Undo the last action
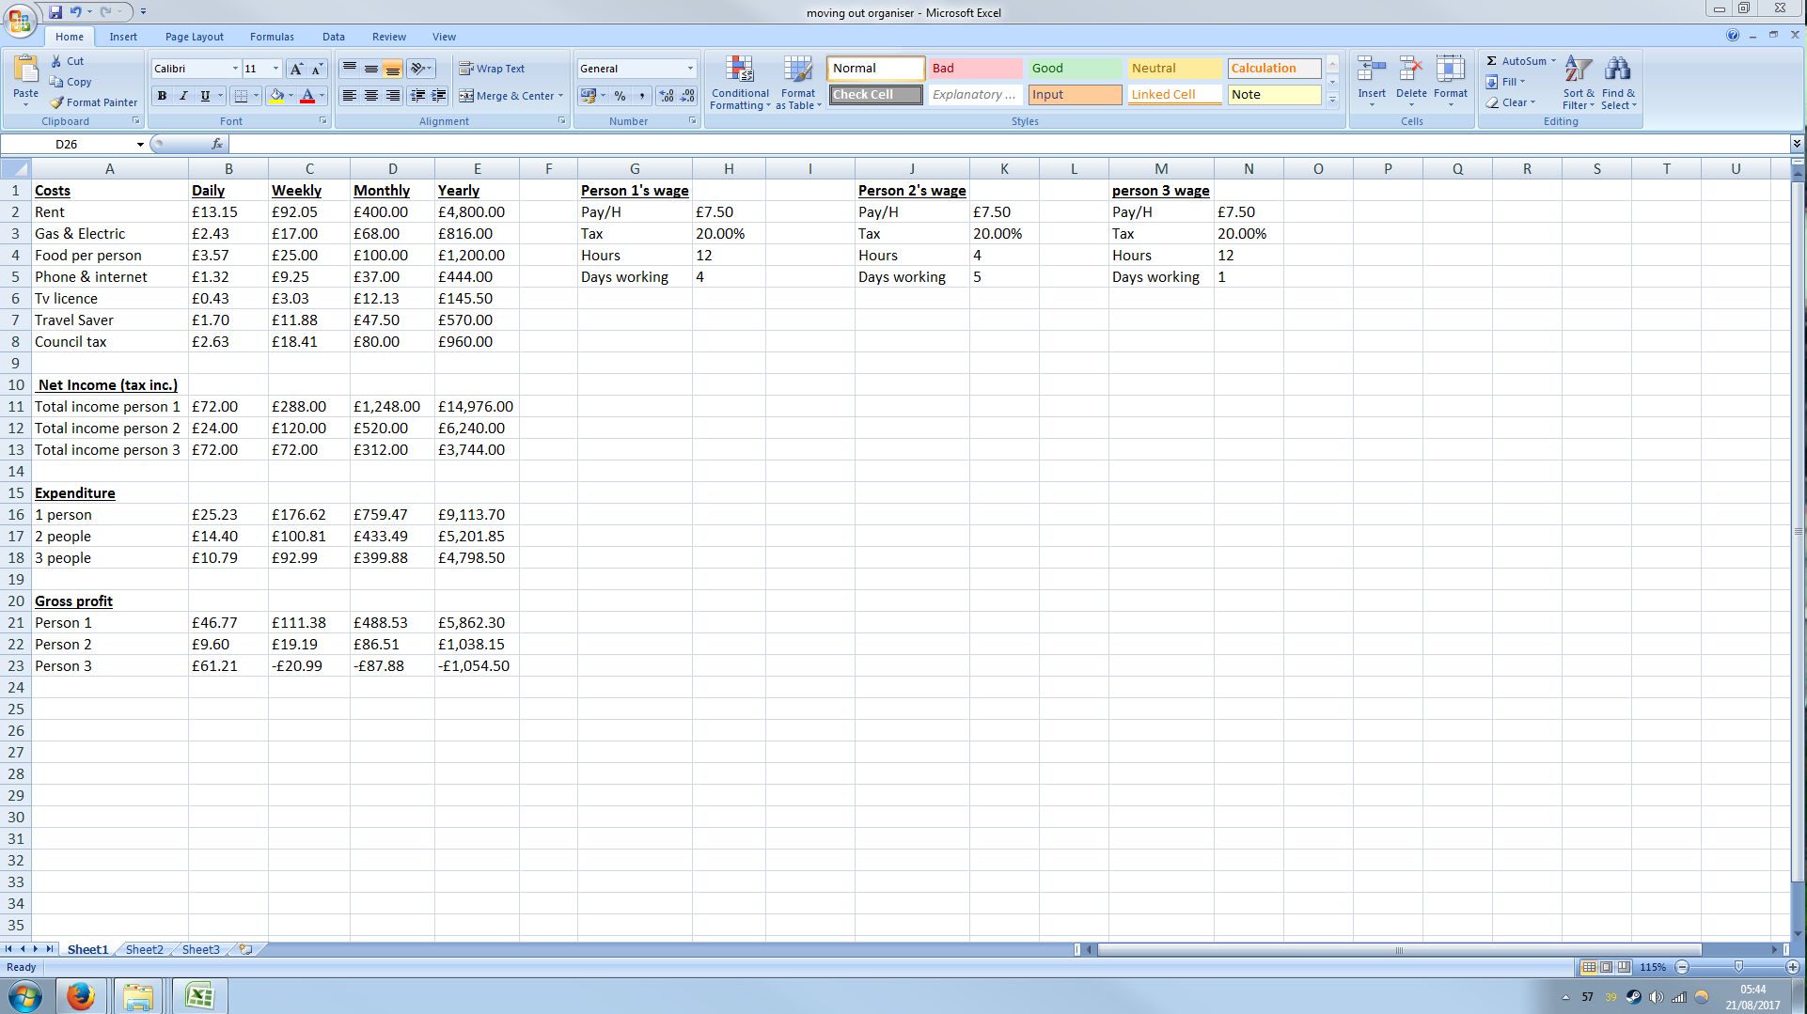The width and height of the screenshot is (1807, 1014). [x=75, y=12]
